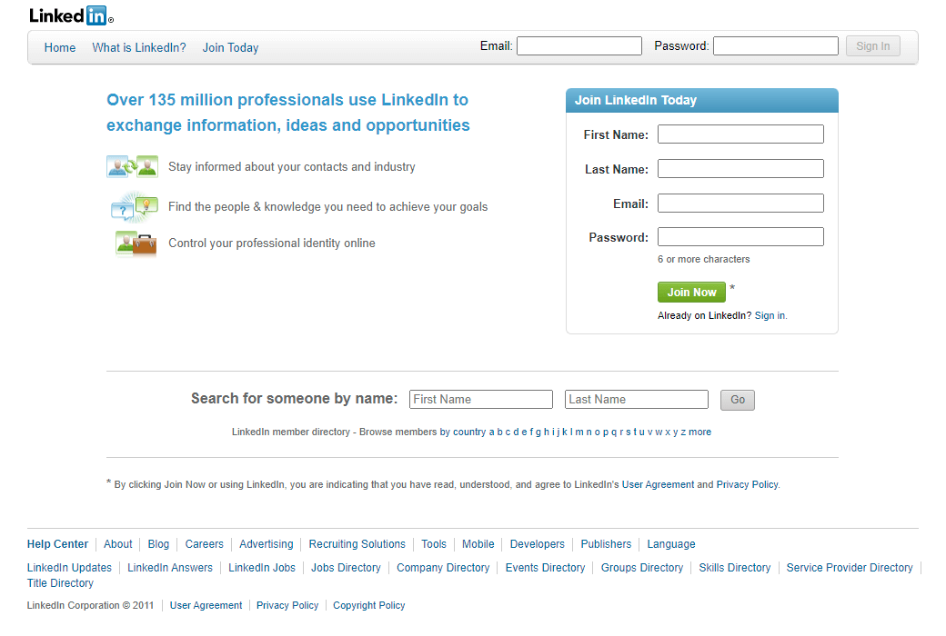Screen dimensions: 946x636
Task: Open the Developers footer link
Action: click(537, 543)
